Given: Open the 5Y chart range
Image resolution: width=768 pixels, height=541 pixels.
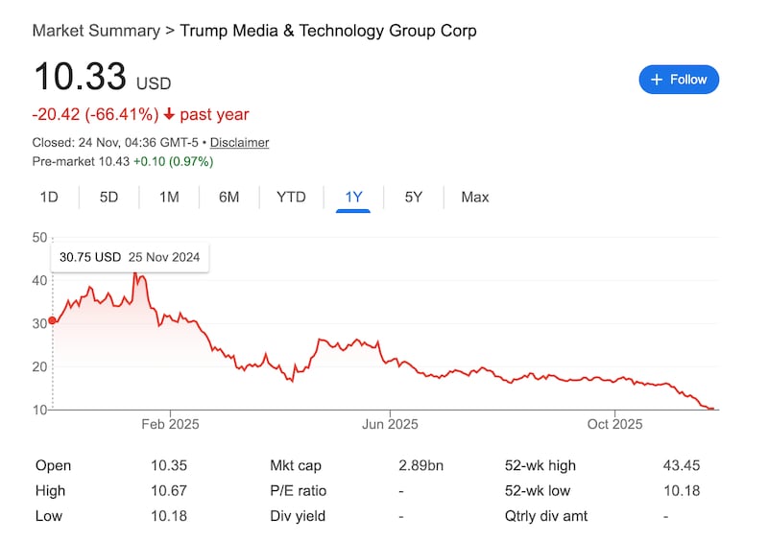Looking at the screenshot, I should [413, 198].
